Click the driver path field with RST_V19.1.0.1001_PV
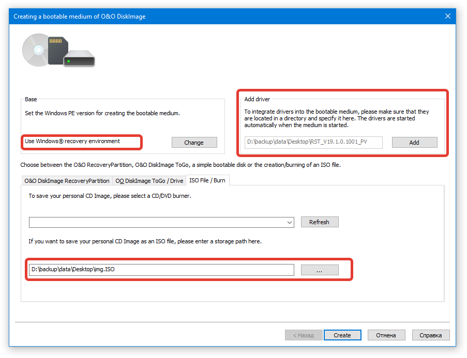The image size is (467, 358). pos(313,142)
